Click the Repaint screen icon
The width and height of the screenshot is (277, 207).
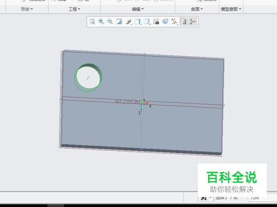tap(119, 22)
